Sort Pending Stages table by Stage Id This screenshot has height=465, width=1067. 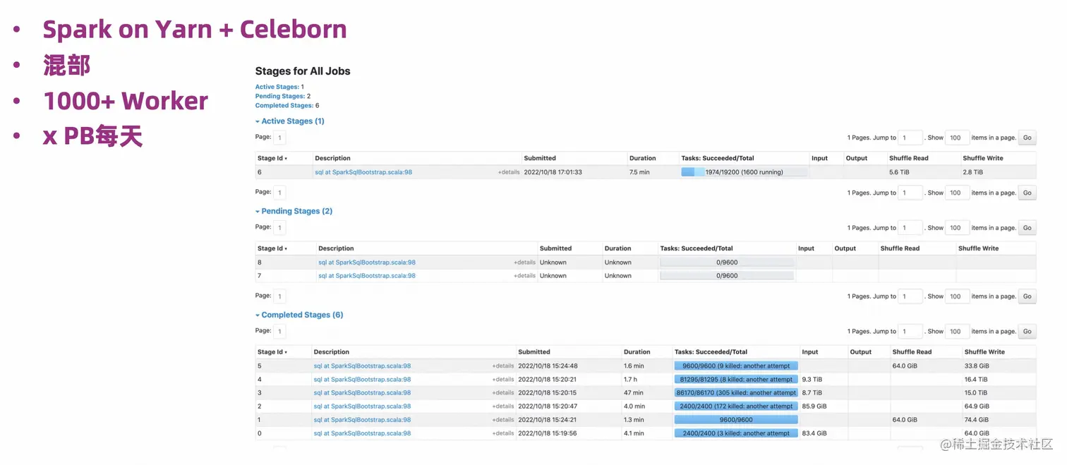(272, 248)
